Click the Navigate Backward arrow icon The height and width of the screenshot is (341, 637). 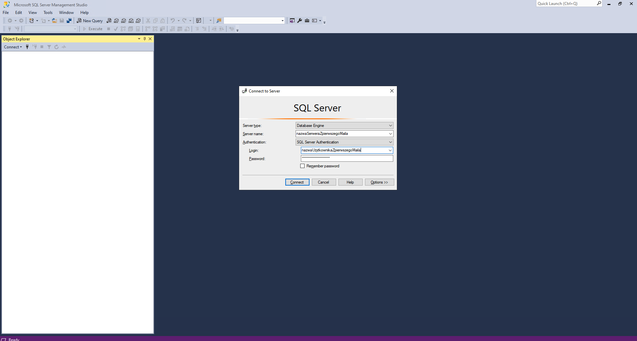[x=10, y=21]
